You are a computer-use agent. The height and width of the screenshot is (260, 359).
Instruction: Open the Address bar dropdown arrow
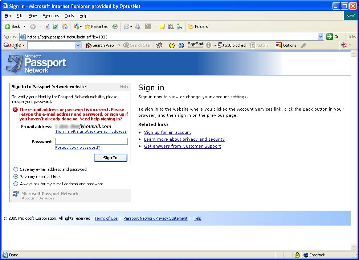[x=321, y=37]
